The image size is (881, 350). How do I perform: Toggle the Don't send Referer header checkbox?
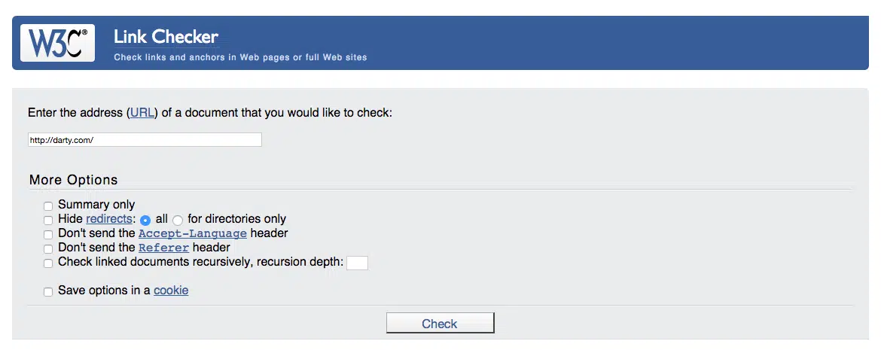click(x=48, y=248)
